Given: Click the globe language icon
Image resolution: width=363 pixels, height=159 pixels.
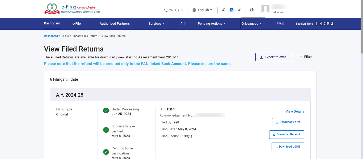Looking at the screenshot, I should [194, 10].
